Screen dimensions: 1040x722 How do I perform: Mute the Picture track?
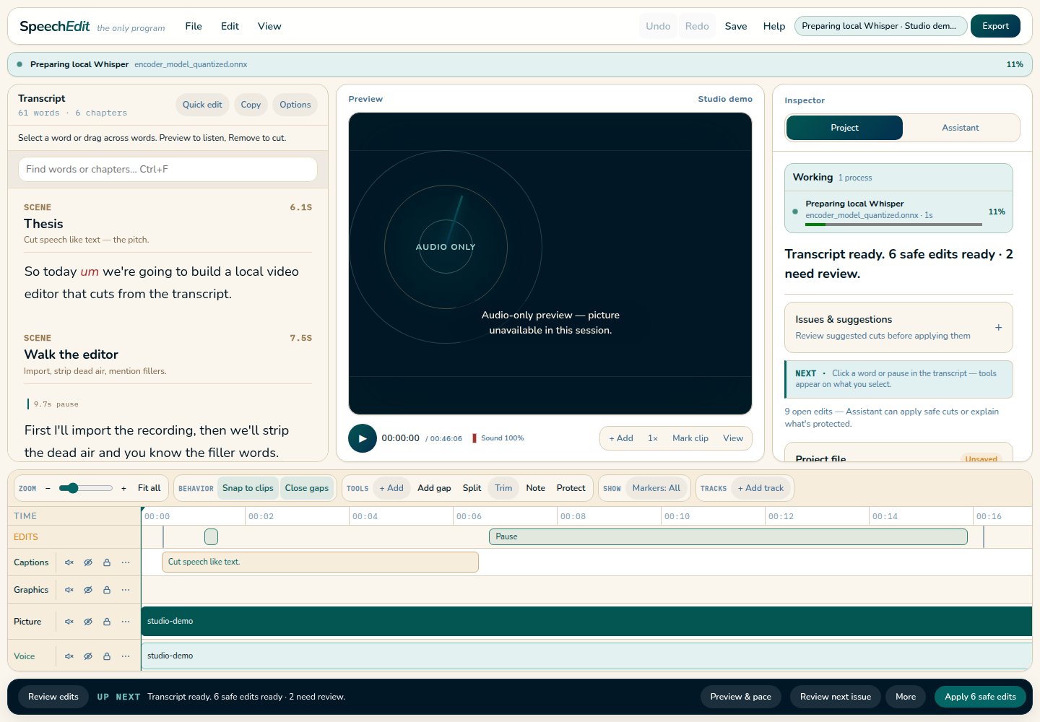click(69, 622)
